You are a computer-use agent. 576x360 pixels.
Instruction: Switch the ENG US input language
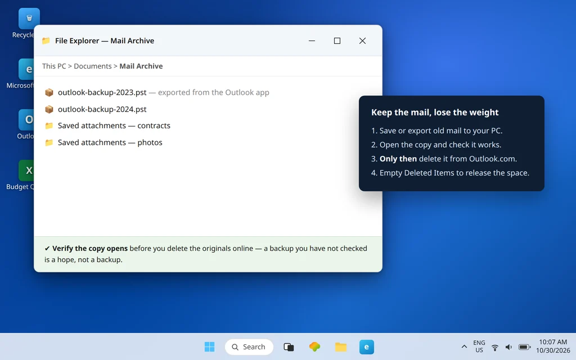click(x=479, y=346)
